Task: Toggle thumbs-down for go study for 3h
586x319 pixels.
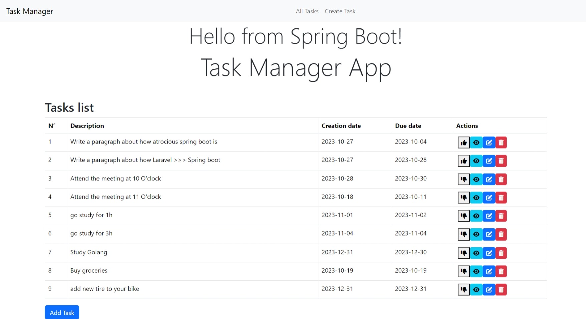Action: [464, 234]
